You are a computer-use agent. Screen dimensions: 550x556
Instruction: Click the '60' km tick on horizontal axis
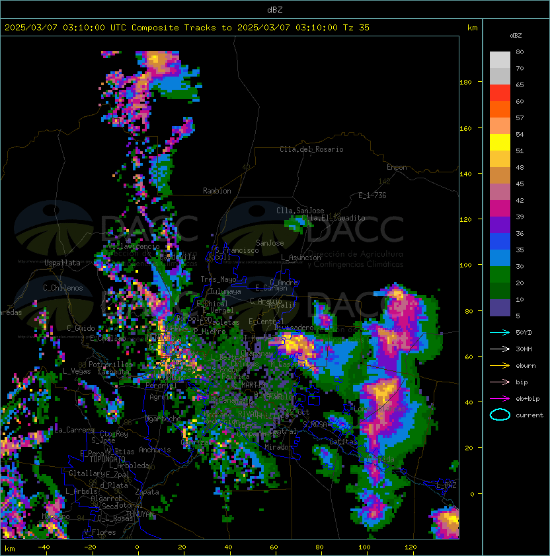[274, 547]
